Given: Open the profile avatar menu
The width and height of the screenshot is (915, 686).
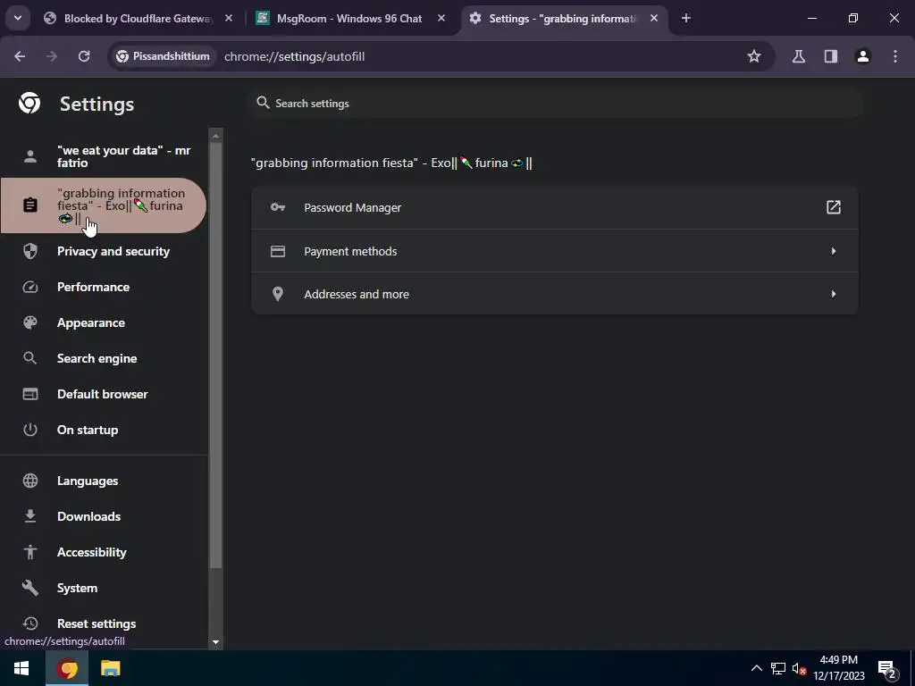Looking at the screenshot, I should [863, 56].
